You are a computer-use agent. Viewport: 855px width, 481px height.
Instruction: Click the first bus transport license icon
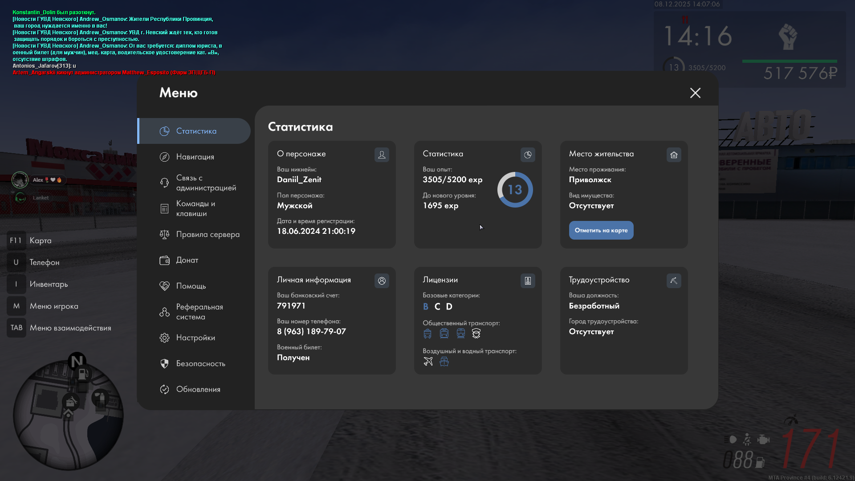[427, 334]
